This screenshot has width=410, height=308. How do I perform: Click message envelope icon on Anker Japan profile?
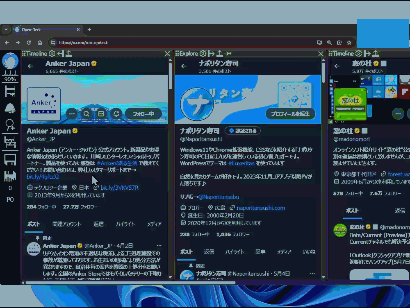tap(101, 114)
